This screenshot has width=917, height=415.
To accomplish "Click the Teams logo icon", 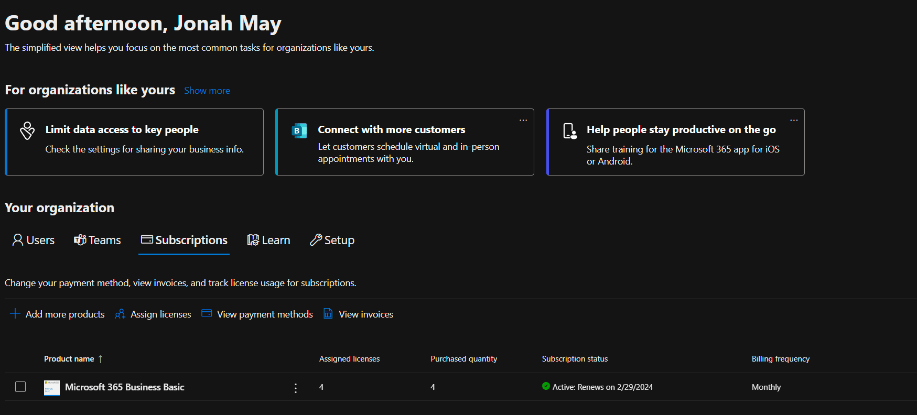I will tap(80, 240).
